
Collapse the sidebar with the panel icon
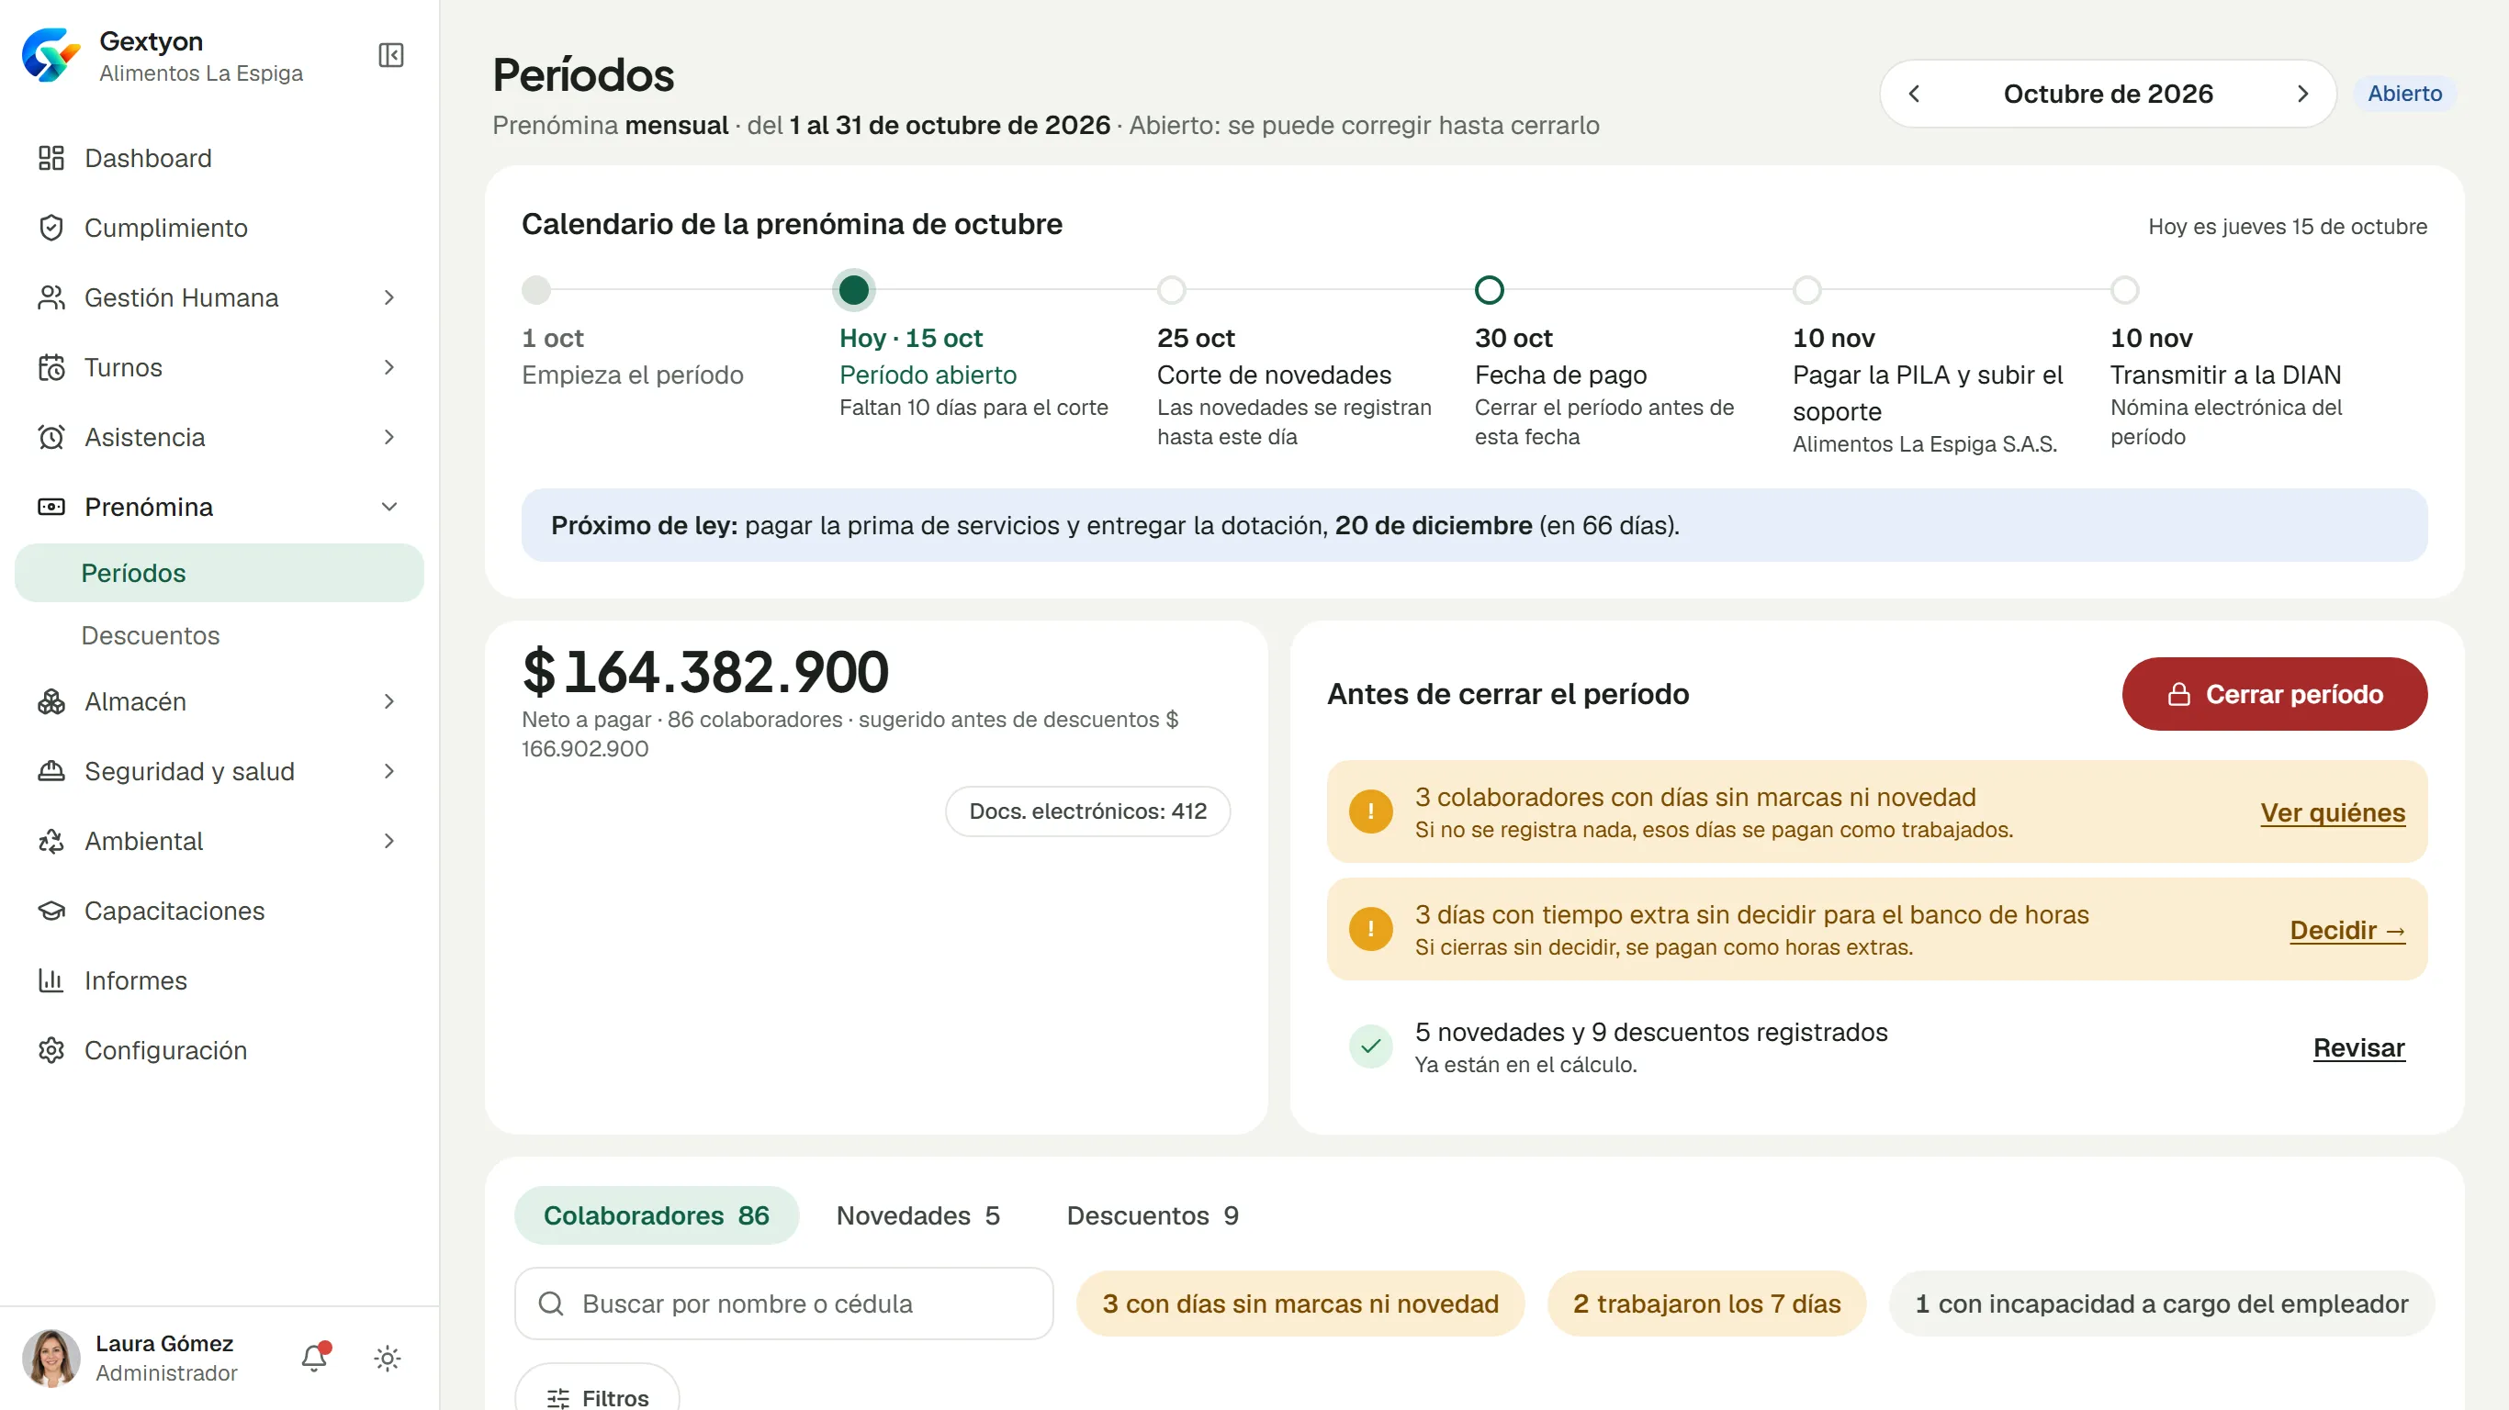pos(390,55)
